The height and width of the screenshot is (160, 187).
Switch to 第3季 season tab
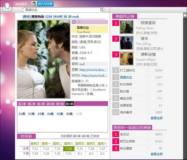tap(41, 104)
